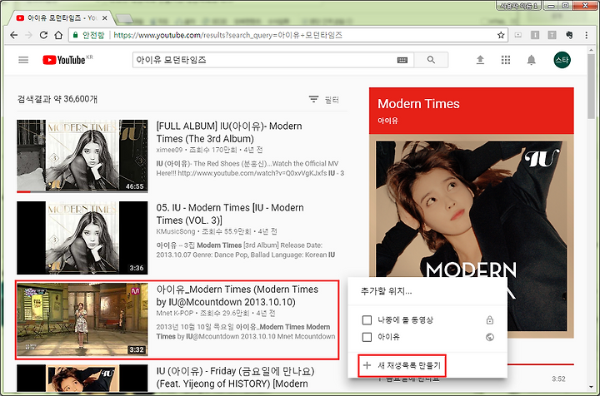Open notifications bell

531,60
